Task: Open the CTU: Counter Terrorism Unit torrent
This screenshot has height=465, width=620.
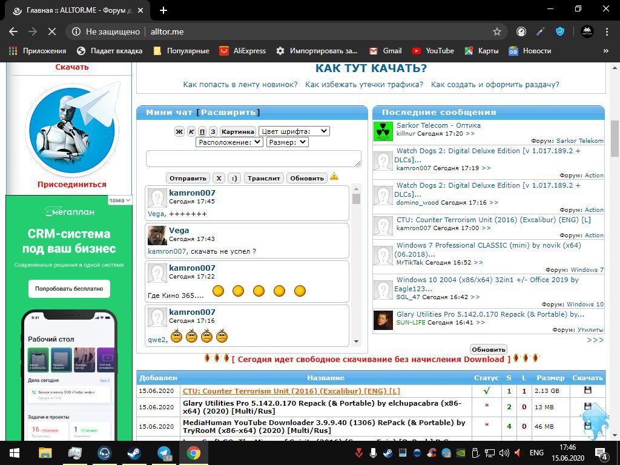Action: click(291, 391)
